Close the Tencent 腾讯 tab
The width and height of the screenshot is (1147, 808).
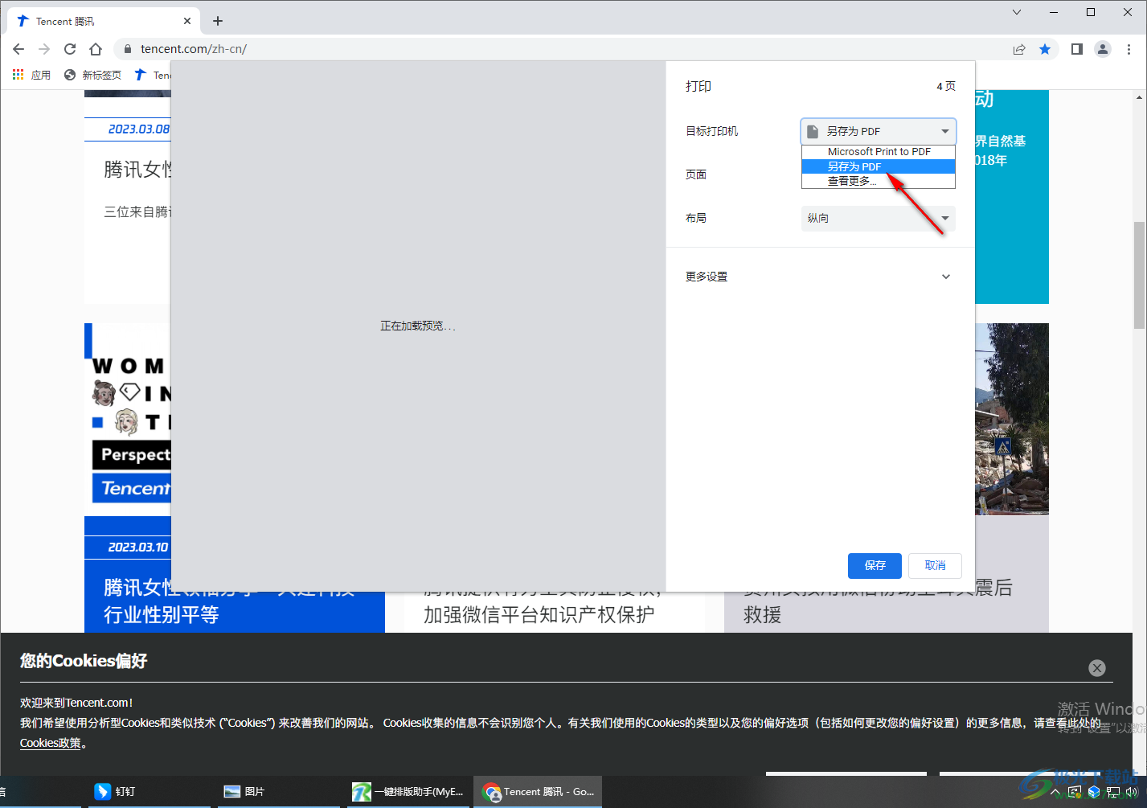coord(188,21)
